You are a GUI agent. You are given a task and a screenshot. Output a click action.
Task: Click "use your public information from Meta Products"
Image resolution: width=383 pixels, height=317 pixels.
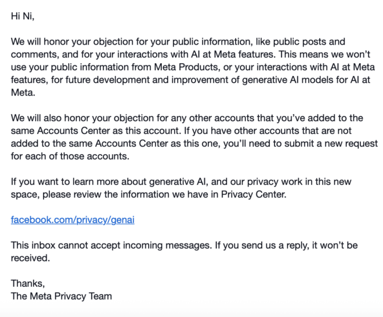pyautogui.click(x=115, y=67)
